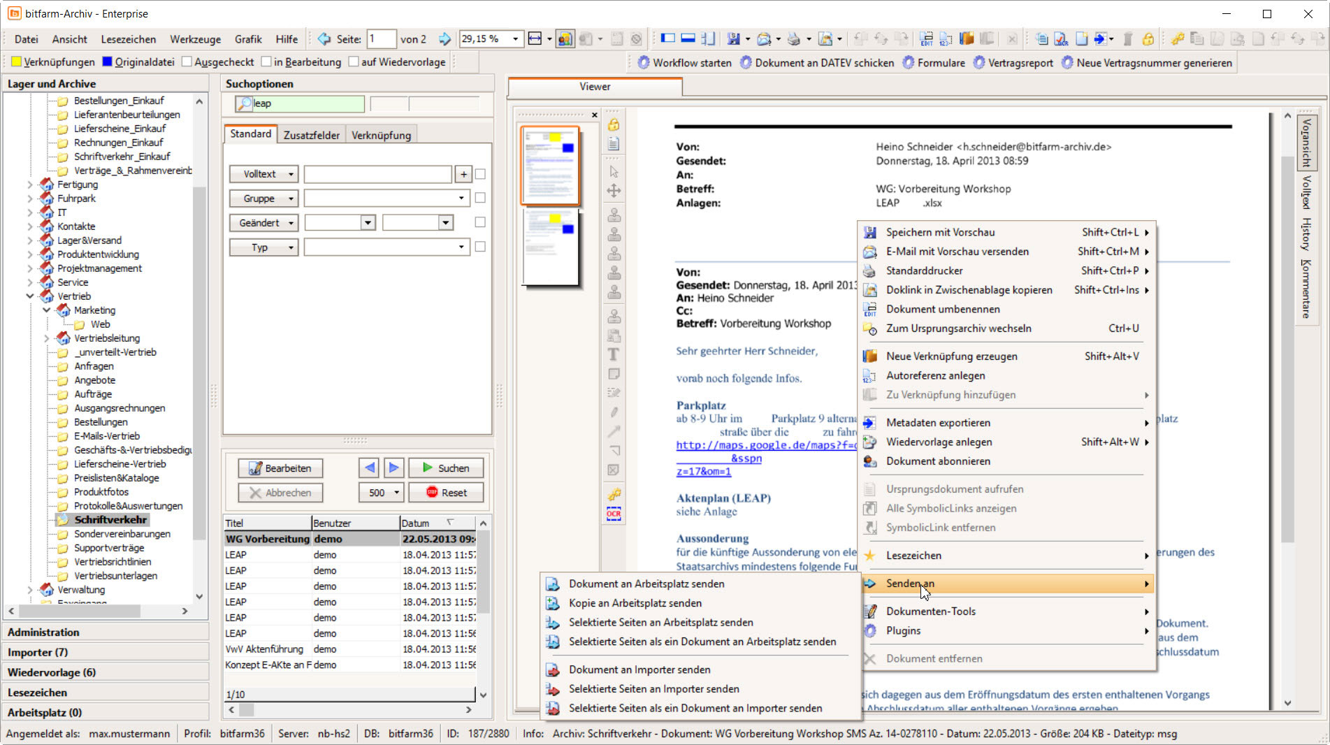Select the pencil drawing tool in viewer toolbar
This screenshot has height=745, width=1330.
point(614,412)
